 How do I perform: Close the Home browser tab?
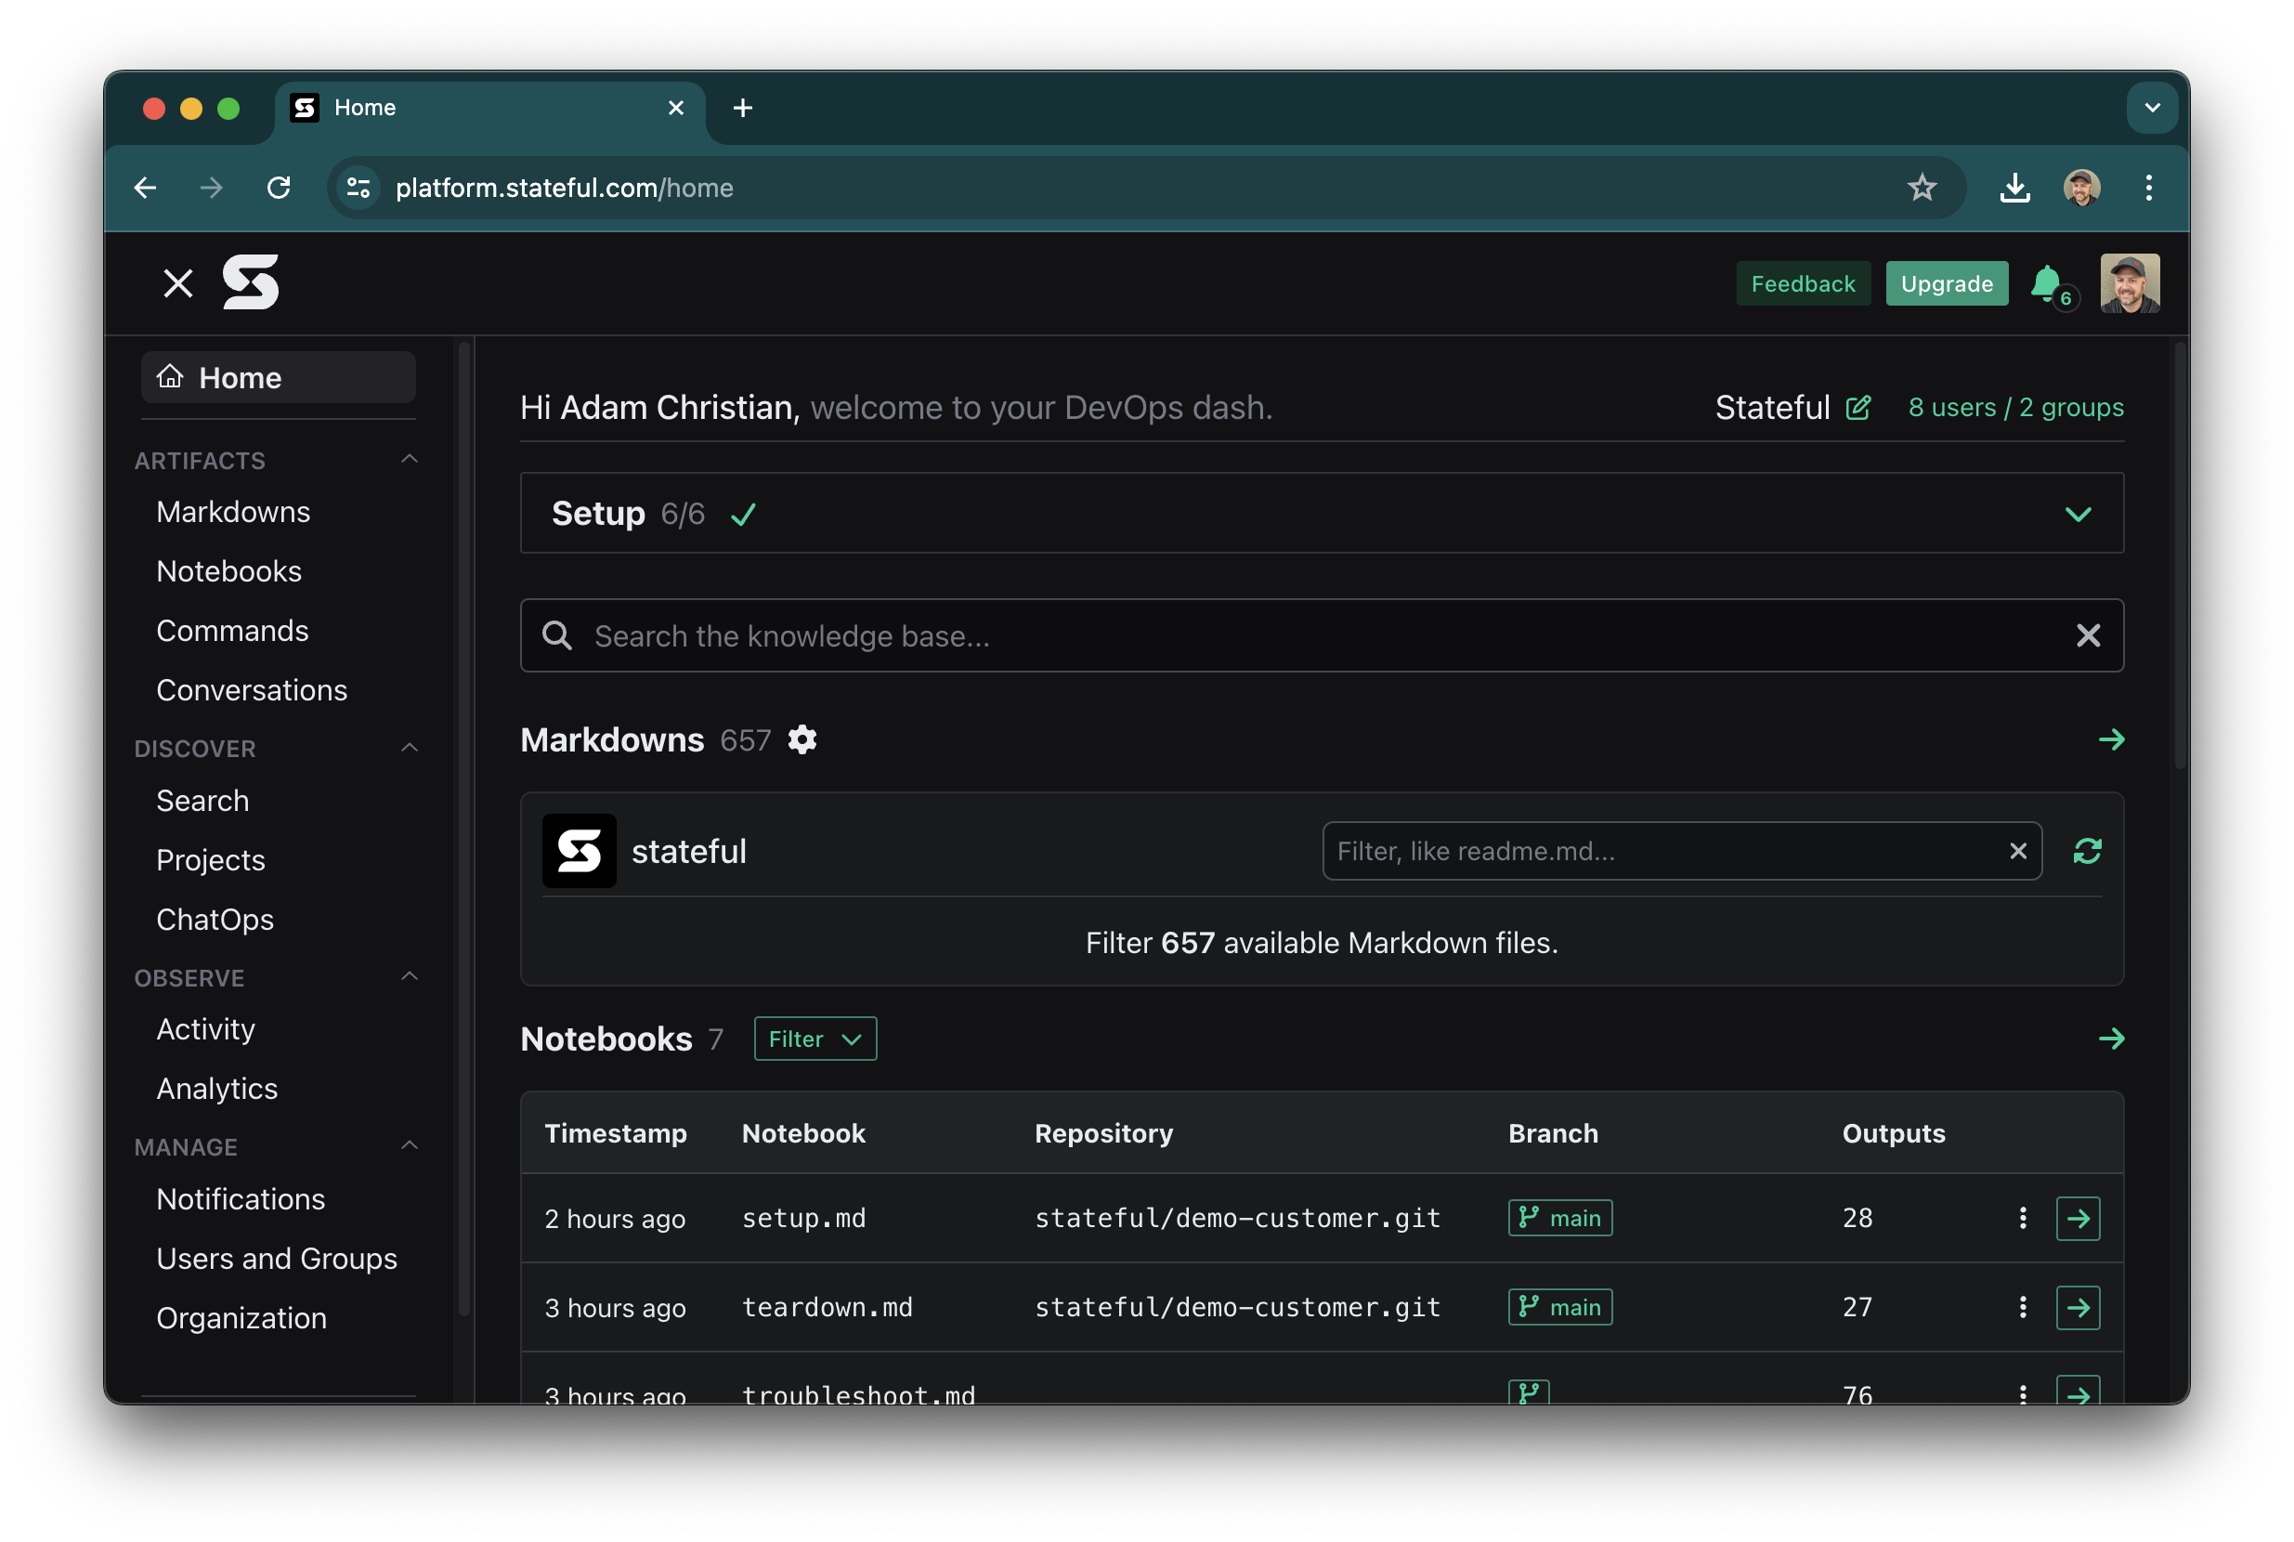point(675,108)
